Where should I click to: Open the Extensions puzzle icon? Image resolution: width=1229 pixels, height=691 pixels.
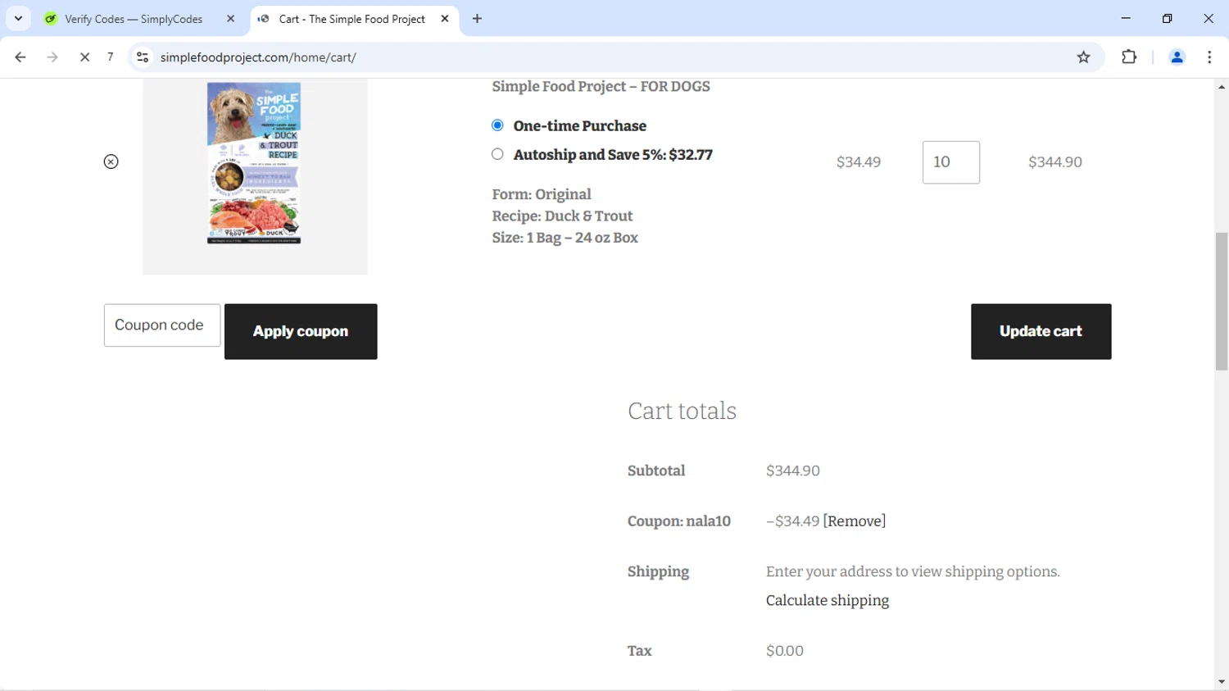pyautogui.click(x=1129, y=57)
